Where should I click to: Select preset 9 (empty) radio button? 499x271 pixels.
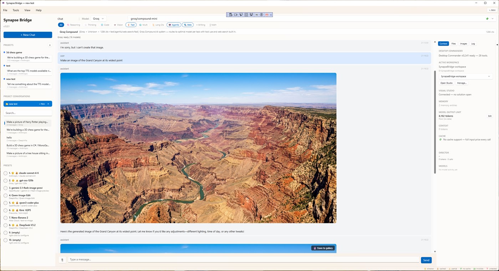click(5, 233)
